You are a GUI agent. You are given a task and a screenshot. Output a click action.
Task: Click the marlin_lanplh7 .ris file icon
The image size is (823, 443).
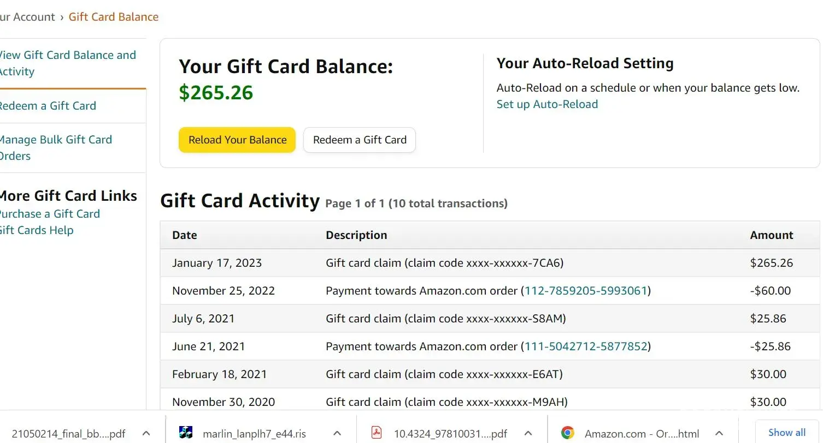186,433
